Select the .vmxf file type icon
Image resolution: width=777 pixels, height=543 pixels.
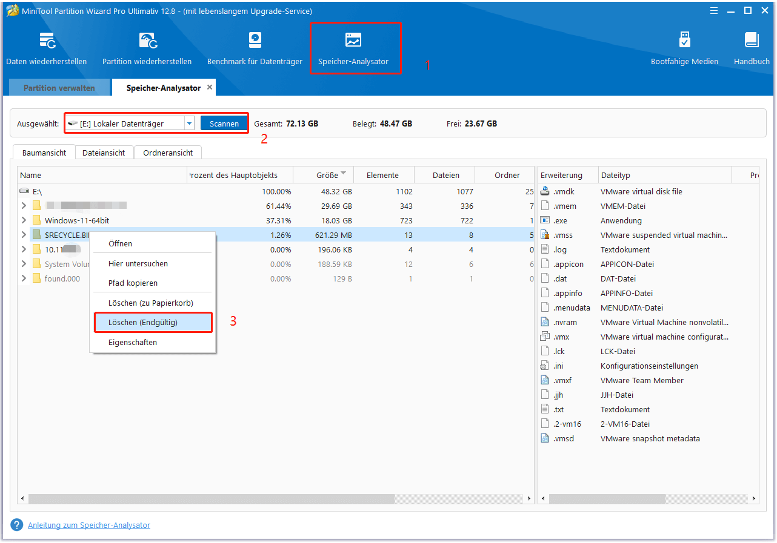pyautogui.click(x=545, y=380)
